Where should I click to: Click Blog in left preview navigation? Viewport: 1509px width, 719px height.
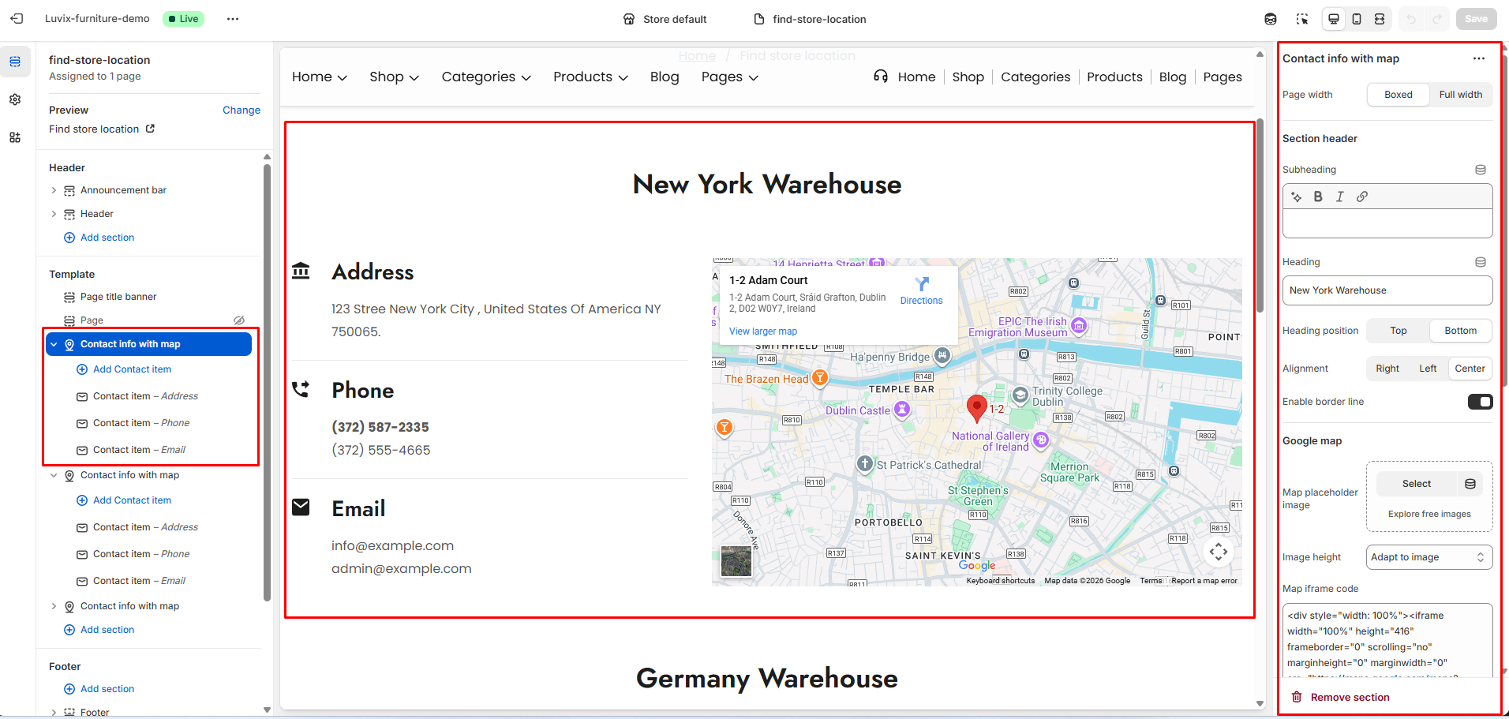664,77
